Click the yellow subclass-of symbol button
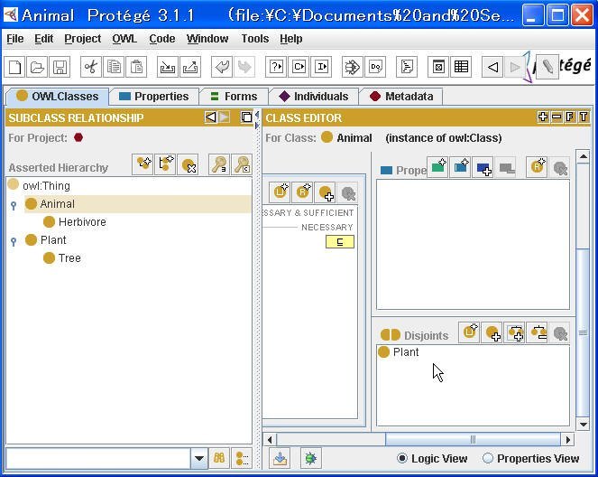Screen dimensions: 598x477 [x=340, y=242]
